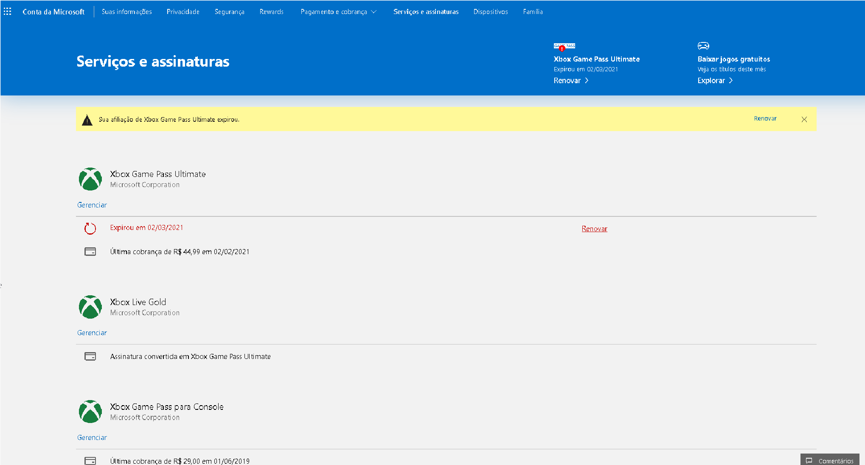The image size is (865, 465).
Task: Click the game controller icon in header
Action: click(703, 46)
